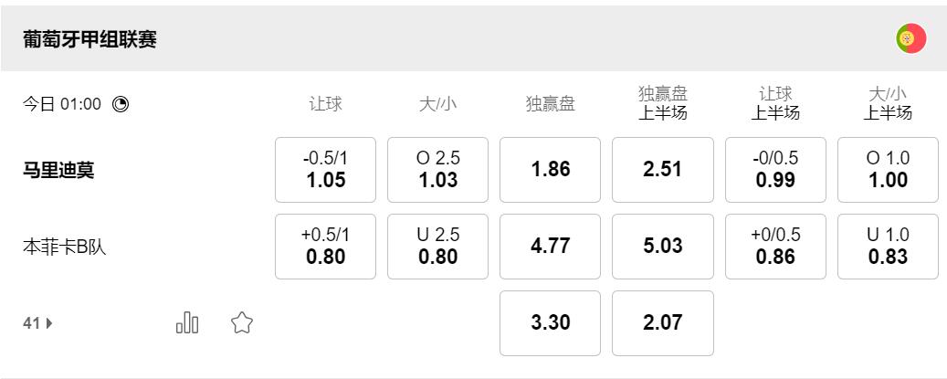Expand the 41 more markets arrow
The image size is (947, 379).
[38, 322]
